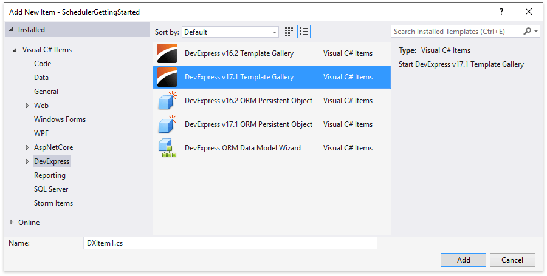Click the v16.2 ORM Persistent Object cube icon

click(x=168, y=101)
